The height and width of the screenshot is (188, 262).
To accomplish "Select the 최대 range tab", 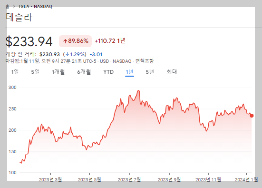I will pos(172,72).
